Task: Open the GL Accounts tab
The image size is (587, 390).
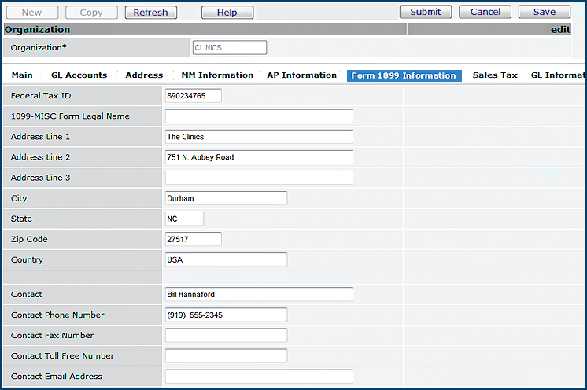Action: point(79,75)
